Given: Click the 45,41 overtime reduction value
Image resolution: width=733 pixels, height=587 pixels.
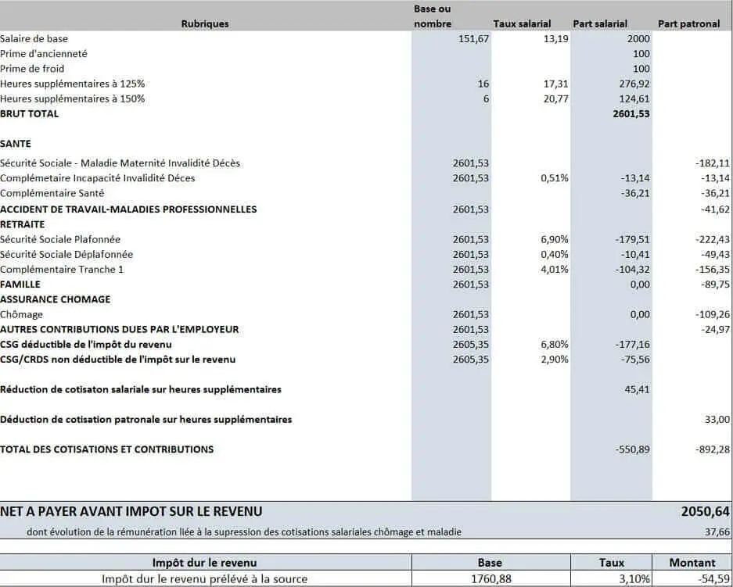Looking at the screenshot, I should [637, 389].
